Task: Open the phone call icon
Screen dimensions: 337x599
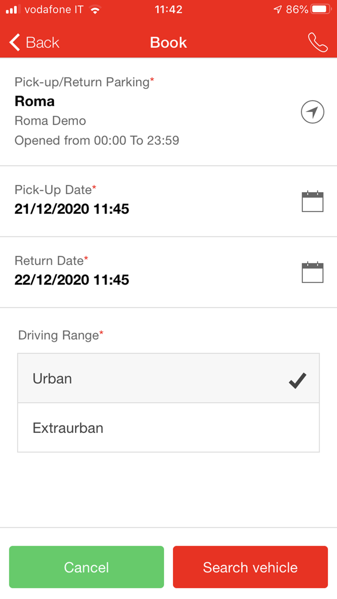Action: tap(318, 42)
